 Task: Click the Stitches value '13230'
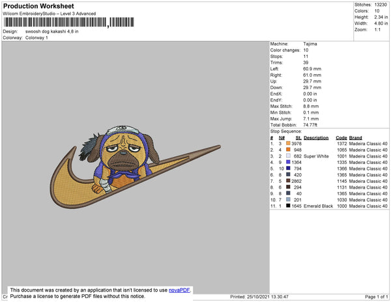381,5
